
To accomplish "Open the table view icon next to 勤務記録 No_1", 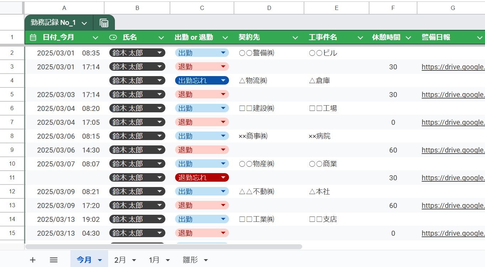I will 104,22.
